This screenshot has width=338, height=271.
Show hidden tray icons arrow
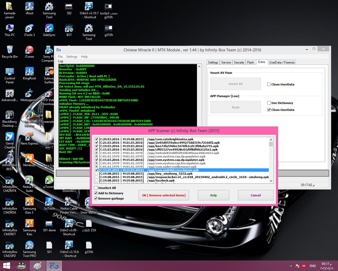tap(291, 266)
